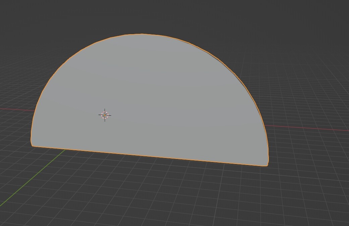Click the red X-axis line right of object
This screenshot has height=226, width=349.
307,128
